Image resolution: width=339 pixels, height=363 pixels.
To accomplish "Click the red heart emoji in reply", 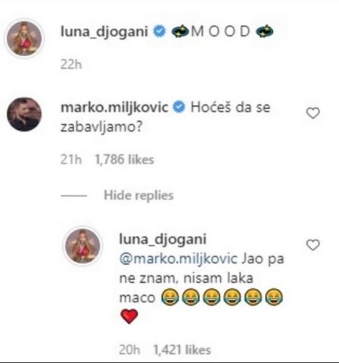I will point(129,316).
